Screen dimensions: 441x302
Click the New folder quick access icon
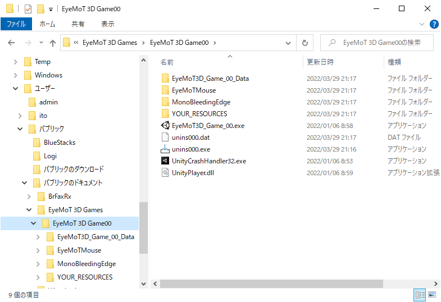[x=41, y=9]
